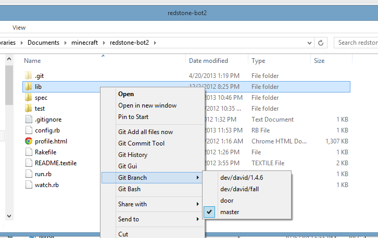Select the run.rb file name
Image resolution: width=378 pixels, height=238 pixels.
click(43, 174)
